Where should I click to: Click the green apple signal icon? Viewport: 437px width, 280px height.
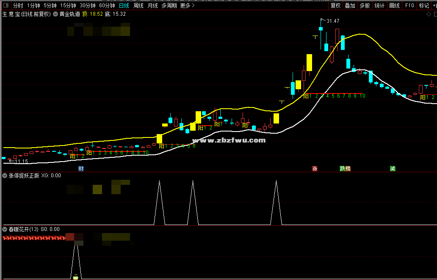coord(75,277)
